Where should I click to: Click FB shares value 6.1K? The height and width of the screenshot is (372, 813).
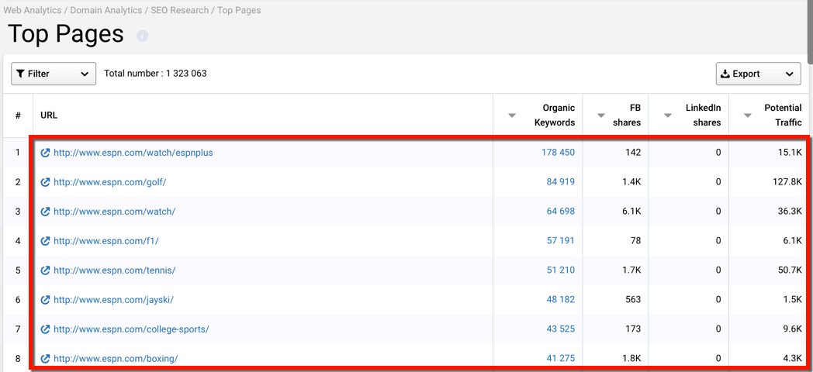point(631,212)
